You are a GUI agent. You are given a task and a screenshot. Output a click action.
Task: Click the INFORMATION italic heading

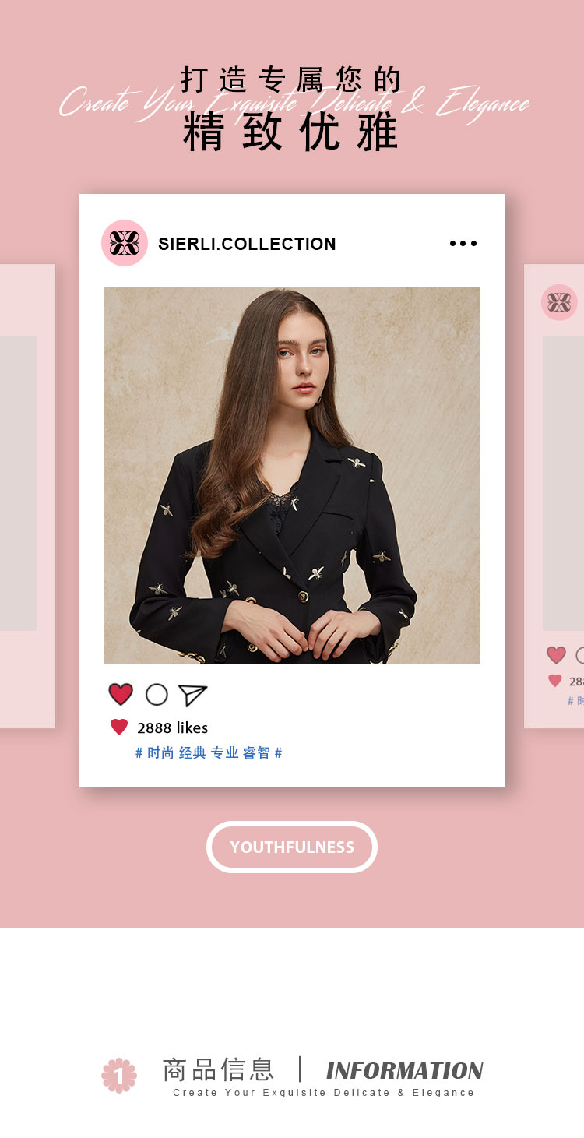pyautogui.click(x=405, y=1070)
